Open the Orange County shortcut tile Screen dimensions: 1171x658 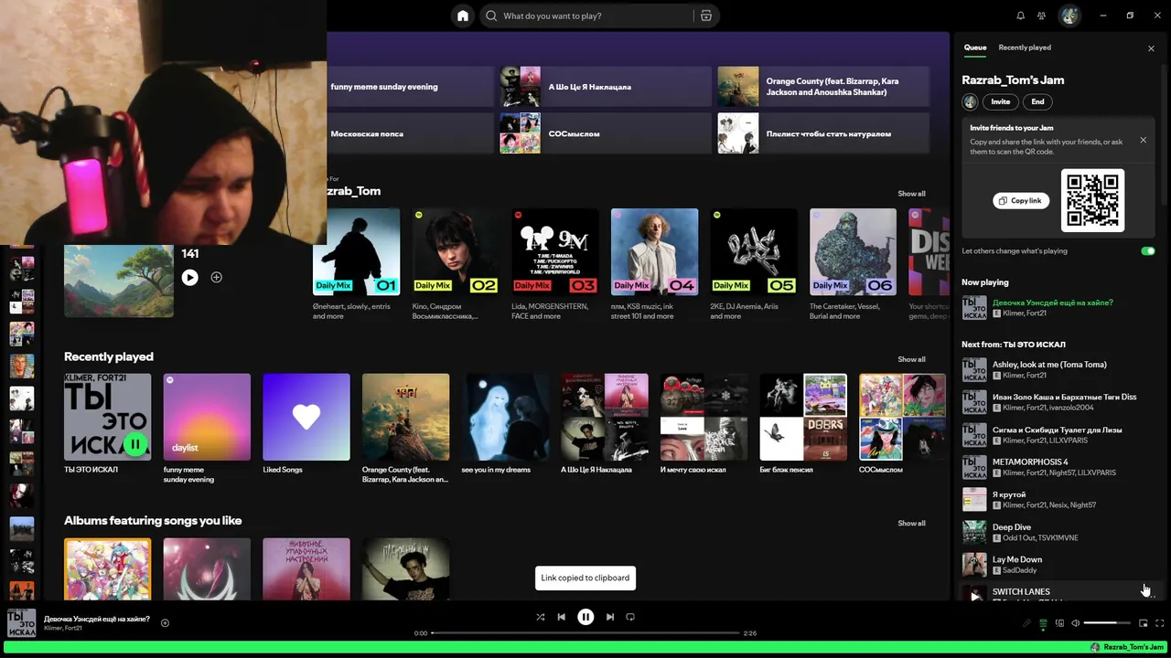823,86
